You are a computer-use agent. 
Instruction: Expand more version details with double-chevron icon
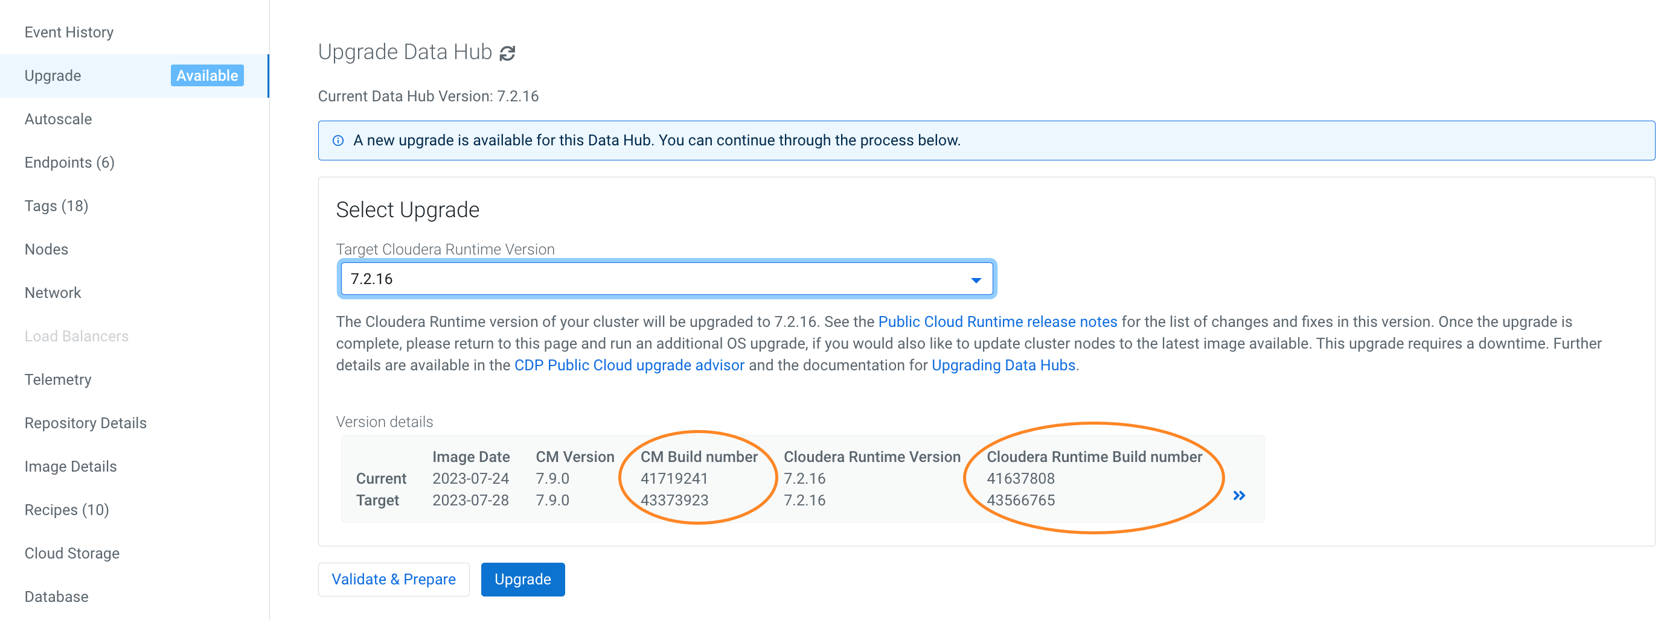[x=1239, y=495]
